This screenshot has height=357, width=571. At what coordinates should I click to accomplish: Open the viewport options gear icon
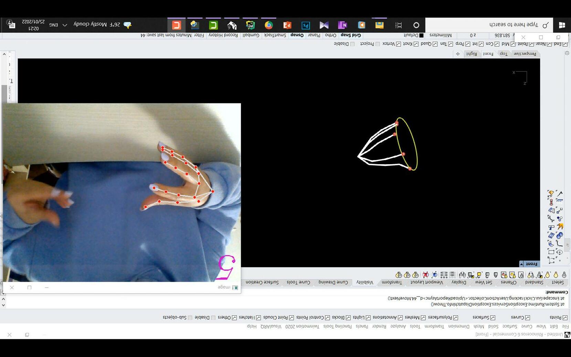coord(567,53)
